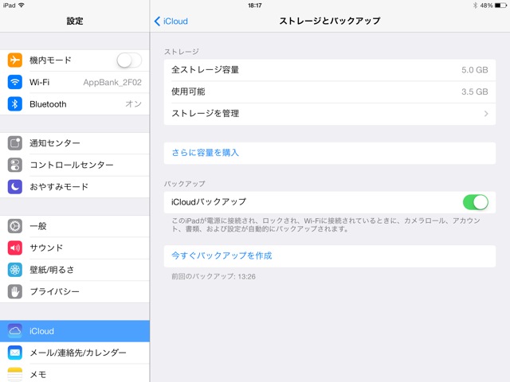The height and width of the screenshot is (382, 510).
Task: Tap the Mail envelope icon
Action: [x=15, y=353]
